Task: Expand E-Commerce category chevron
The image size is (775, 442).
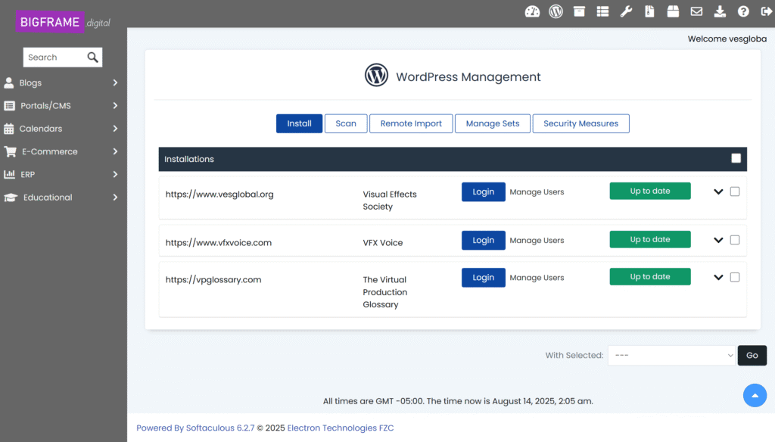Action: coord(115,151)
